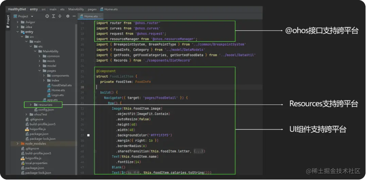Expand the node_modules folder
Image resolution: width=367 pixels, height=181 pixels.
pos(18,144)
